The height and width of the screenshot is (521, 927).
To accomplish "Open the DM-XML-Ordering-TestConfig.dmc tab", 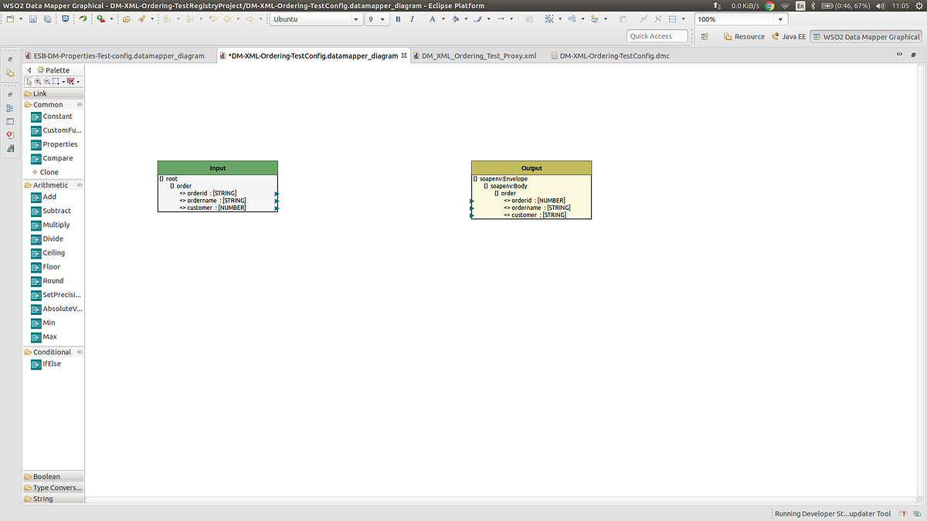I will click(613, 56).
